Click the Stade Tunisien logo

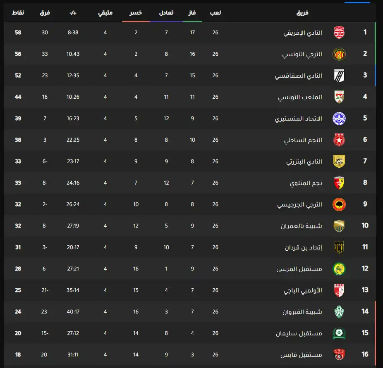point(339,97)
